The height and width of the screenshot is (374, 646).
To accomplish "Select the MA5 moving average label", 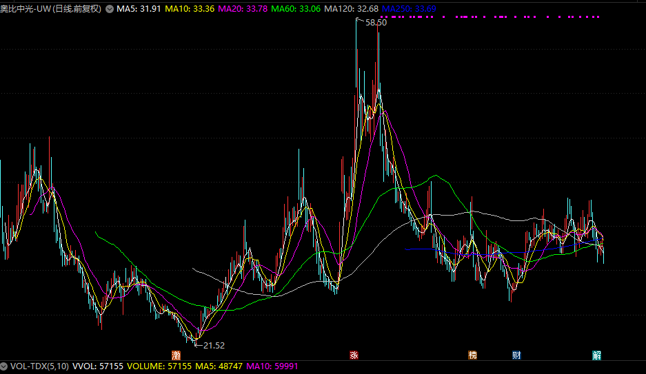I will (139, 9).
